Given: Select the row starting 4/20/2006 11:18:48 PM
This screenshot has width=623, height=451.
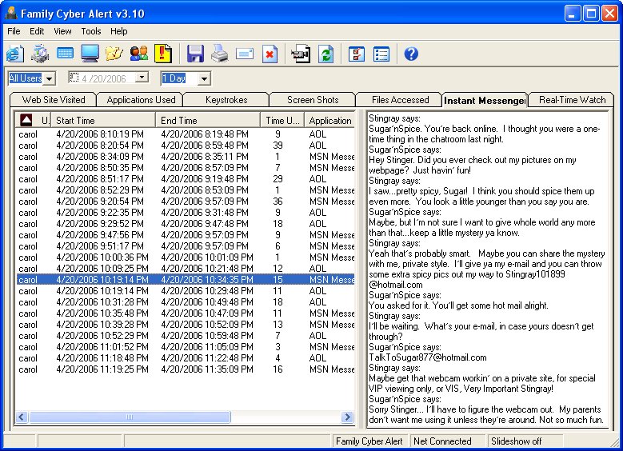Looking at the screenshot, I should (x=186, y=358).
